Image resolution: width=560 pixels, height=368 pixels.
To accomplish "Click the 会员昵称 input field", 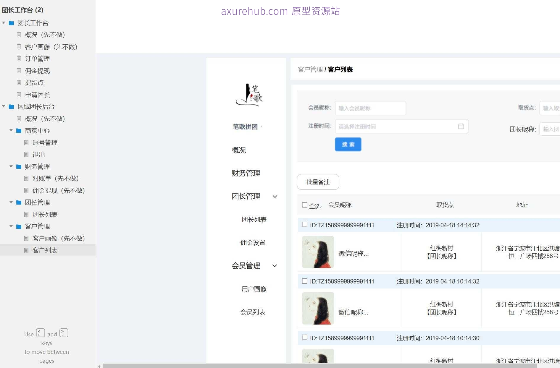I will pos(370,108).
